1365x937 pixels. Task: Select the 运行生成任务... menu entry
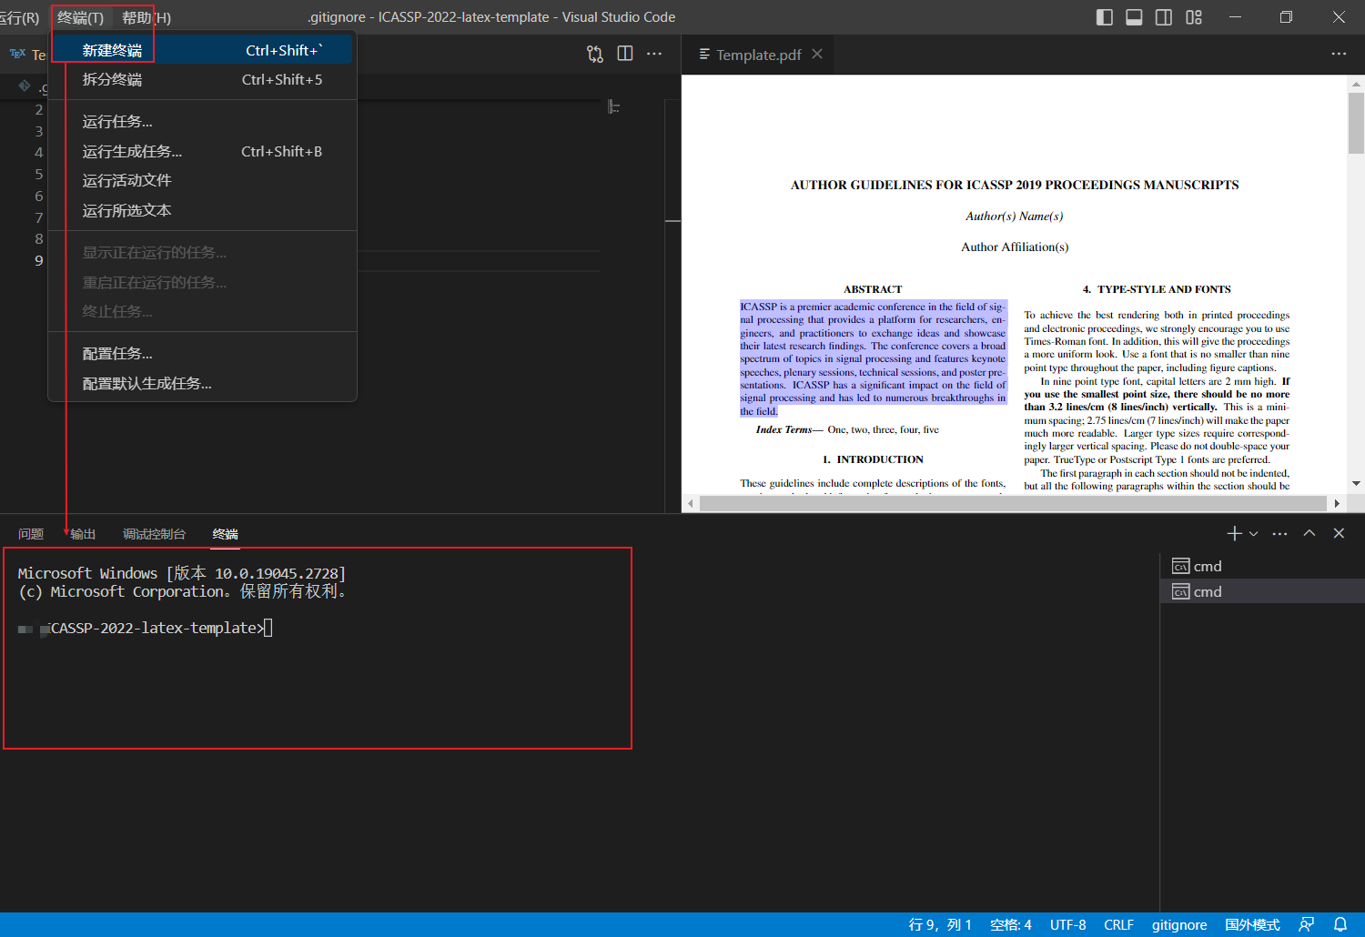click(x=202, y=151)
